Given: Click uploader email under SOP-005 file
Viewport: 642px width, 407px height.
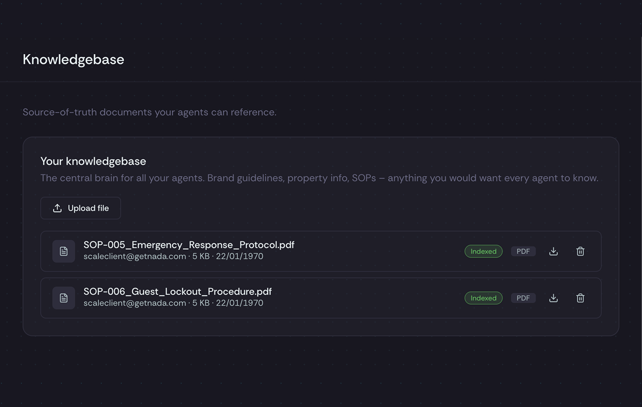Looking at the screenshot, I should pos(135,256).
